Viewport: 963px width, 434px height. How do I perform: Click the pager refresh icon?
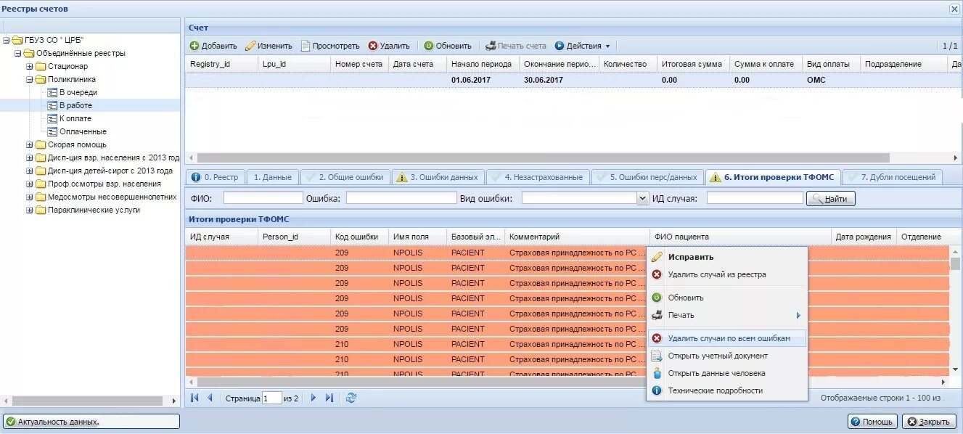pos(351,398)
